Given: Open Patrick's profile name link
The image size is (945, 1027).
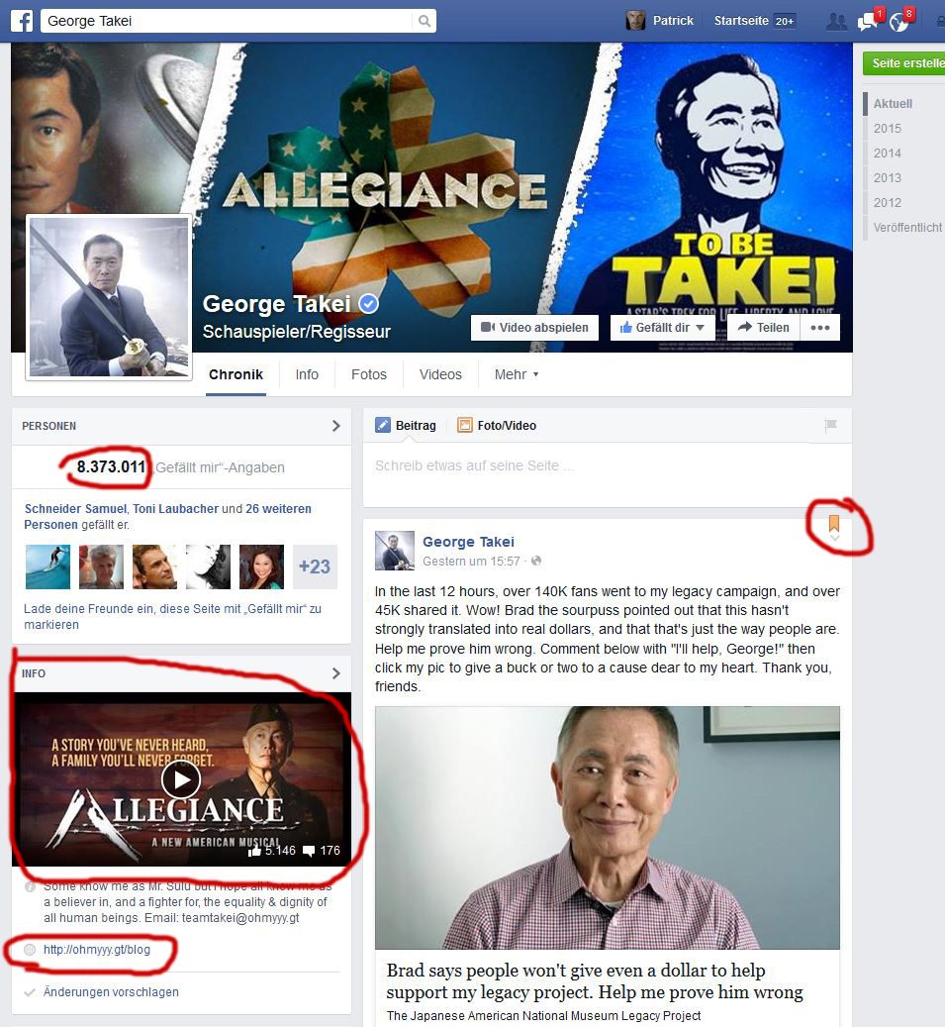Looking at the screenshot, I should tap(673, 21).
